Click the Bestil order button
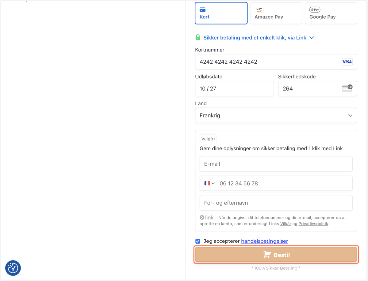 tap(276, 255)
